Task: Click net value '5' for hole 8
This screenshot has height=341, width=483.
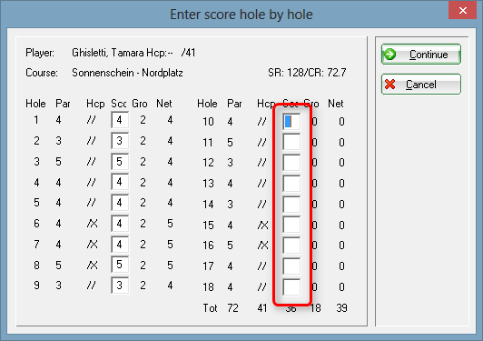Action: coord(170,266)
